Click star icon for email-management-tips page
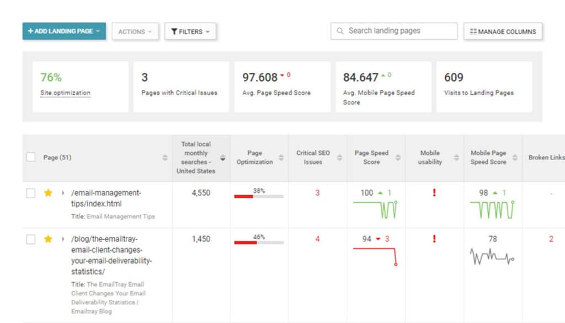The height and width of the screenshot is (323, 565). click(x=48, y=193)
